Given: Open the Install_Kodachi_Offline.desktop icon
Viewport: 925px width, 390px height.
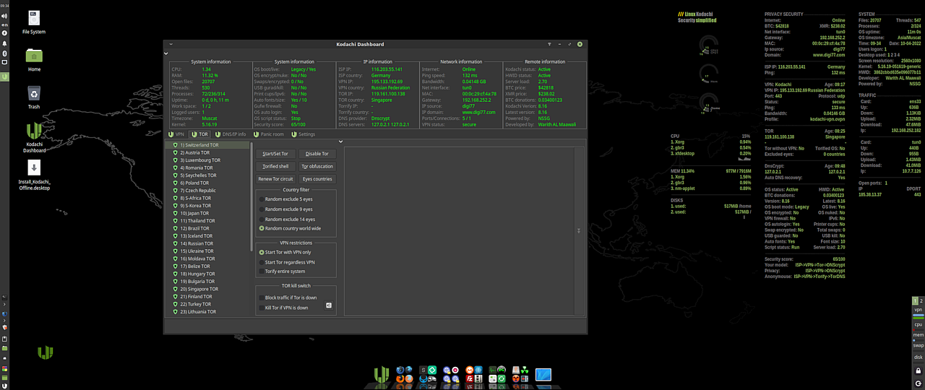Looking at the screenshot, I should tap(34, 175).
